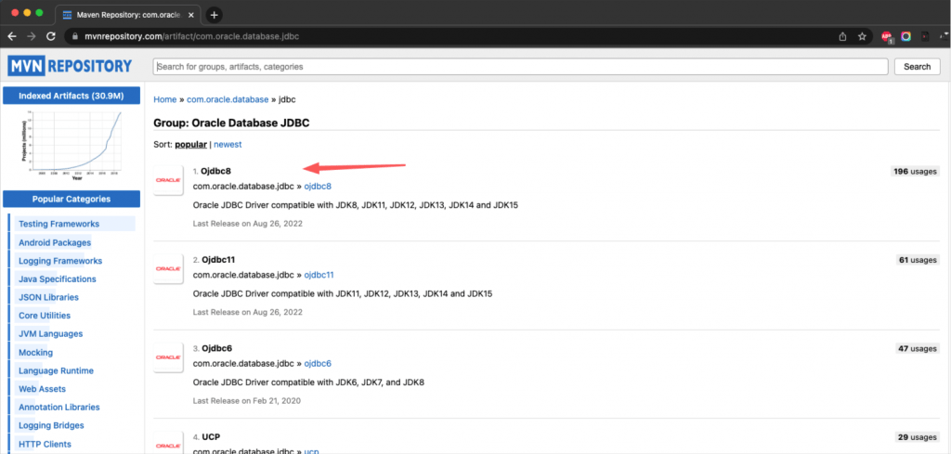Click the 61 usages badge
The height and width of the screenshot is (454, 951).
pos(918,260)
